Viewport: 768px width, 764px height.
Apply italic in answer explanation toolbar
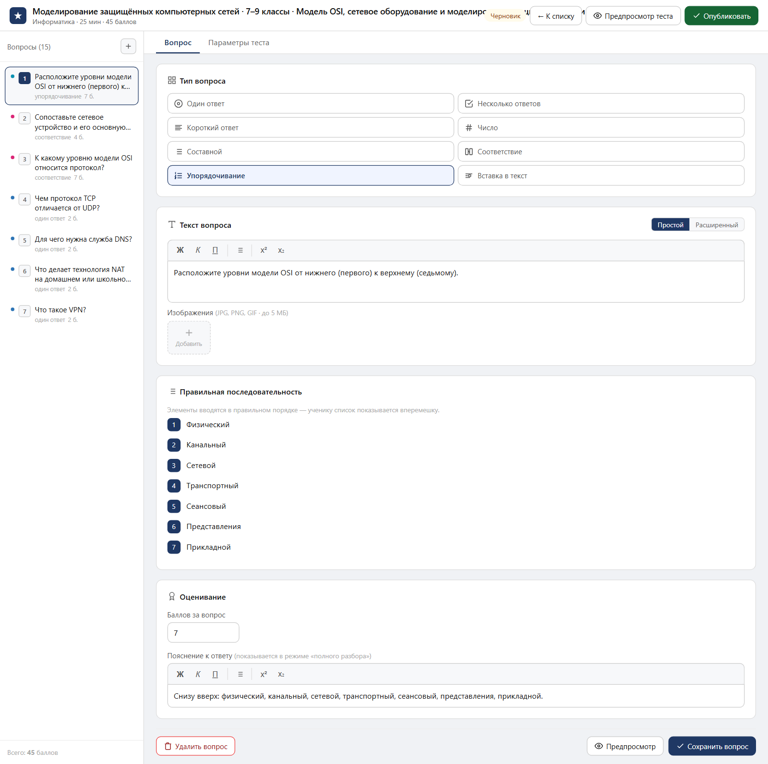coord(198,674)
